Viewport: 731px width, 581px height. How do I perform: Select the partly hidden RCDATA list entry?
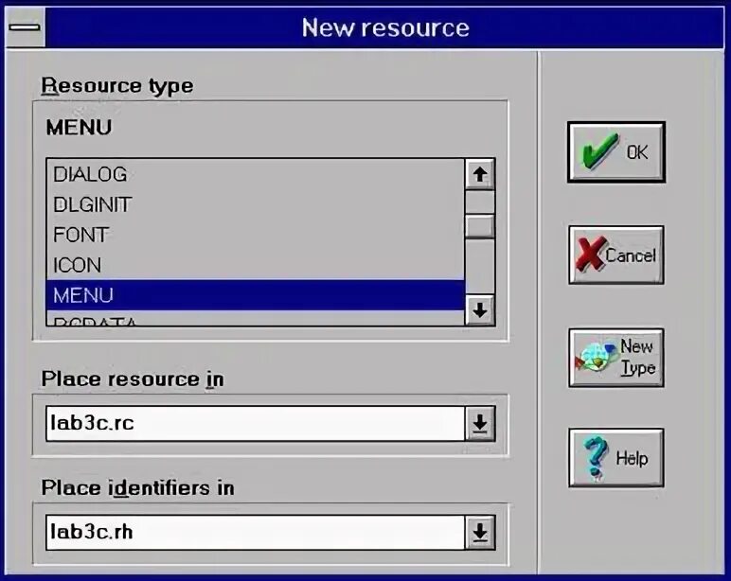256,319
